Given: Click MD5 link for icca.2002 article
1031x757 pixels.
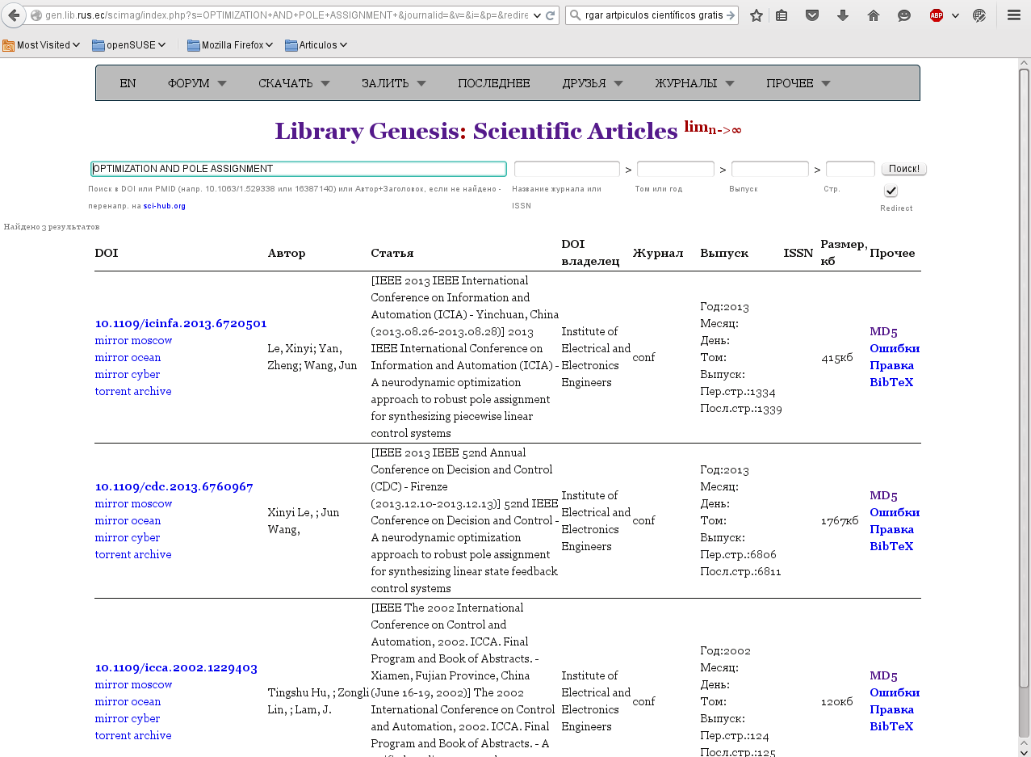Looking at the screenshot, I should [x=883, y=675].
